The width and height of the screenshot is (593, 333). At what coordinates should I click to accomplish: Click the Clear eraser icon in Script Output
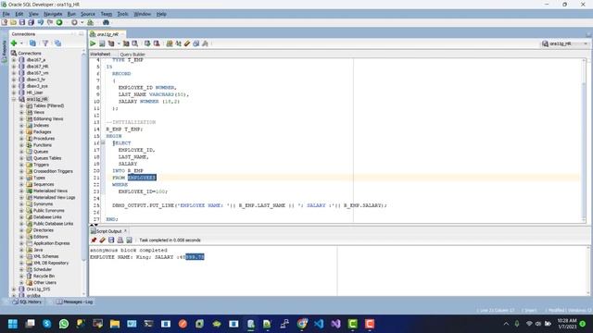[102, 240]
